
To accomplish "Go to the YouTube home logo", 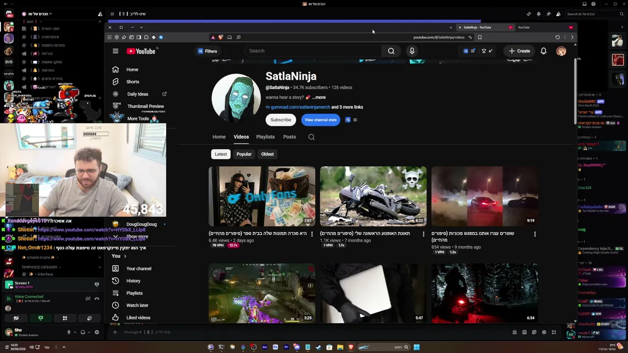I will [141, 51].
